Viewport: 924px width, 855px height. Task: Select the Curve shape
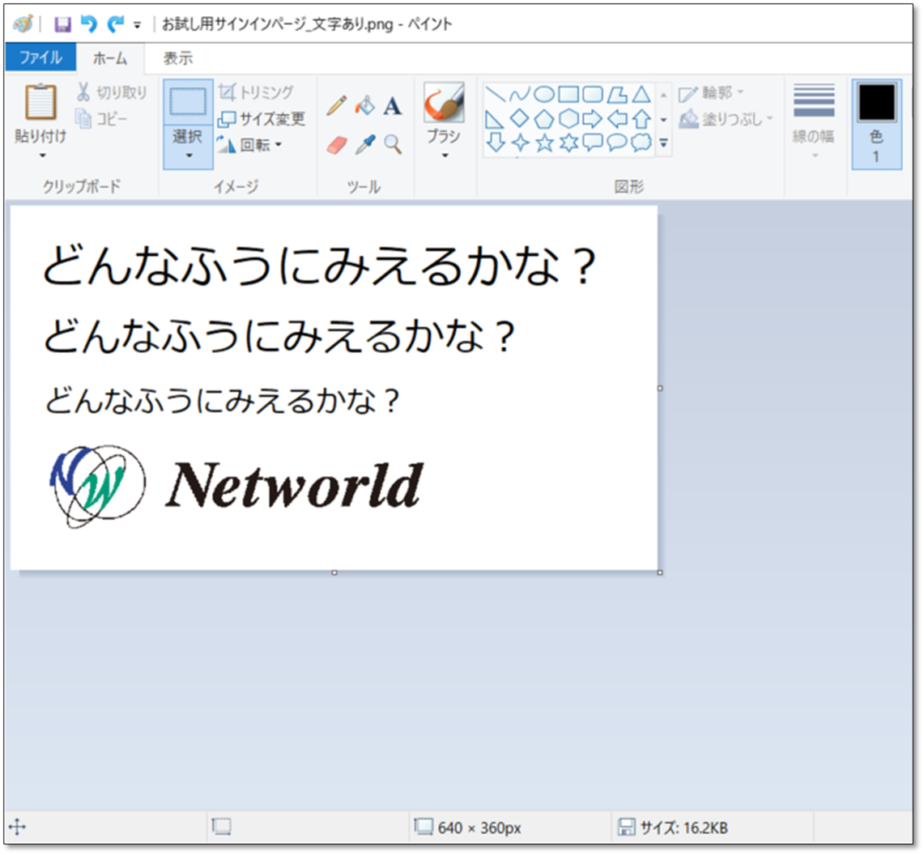pyautogui.click(x=520, y=94)
